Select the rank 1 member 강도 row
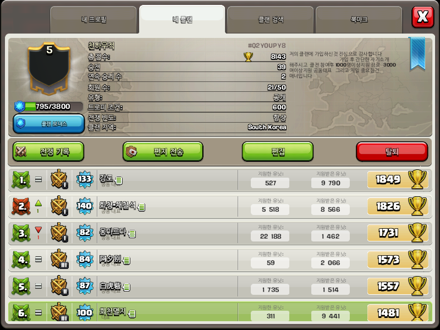The image size is (440, 330). click(x=220, y=180)
